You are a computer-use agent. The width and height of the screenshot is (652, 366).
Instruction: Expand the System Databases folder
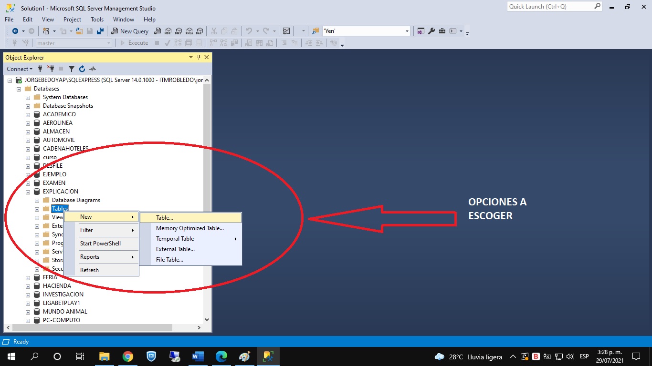28,97
